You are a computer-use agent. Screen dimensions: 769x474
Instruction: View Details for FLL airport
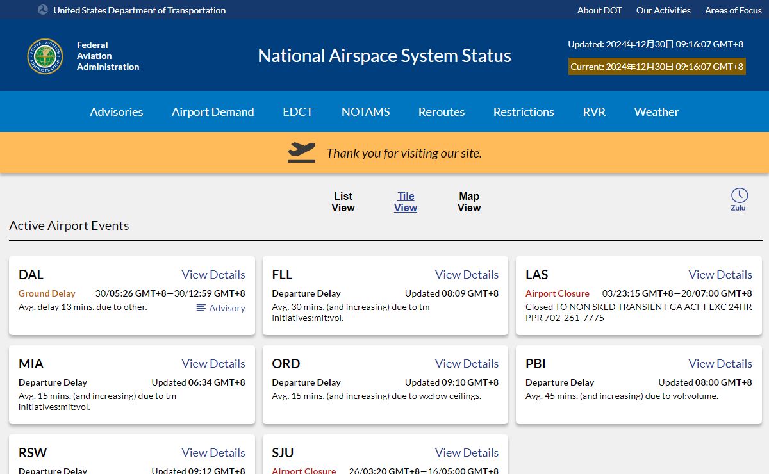pos(467,274)
